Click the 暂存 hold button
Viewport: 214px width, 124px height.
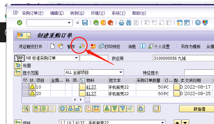tap(71, 47)
